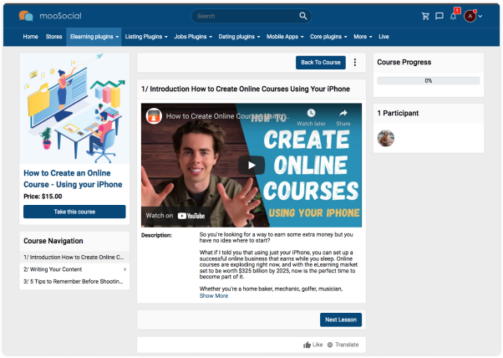The image size is (503, 358).
Task: Click the 1 Participant heading
Action: [x=398, y=113]
